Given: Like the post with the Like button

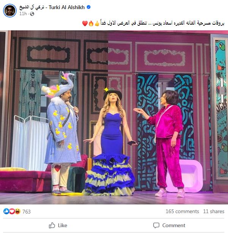Looking at the screenshot, I should pos(58,225).
